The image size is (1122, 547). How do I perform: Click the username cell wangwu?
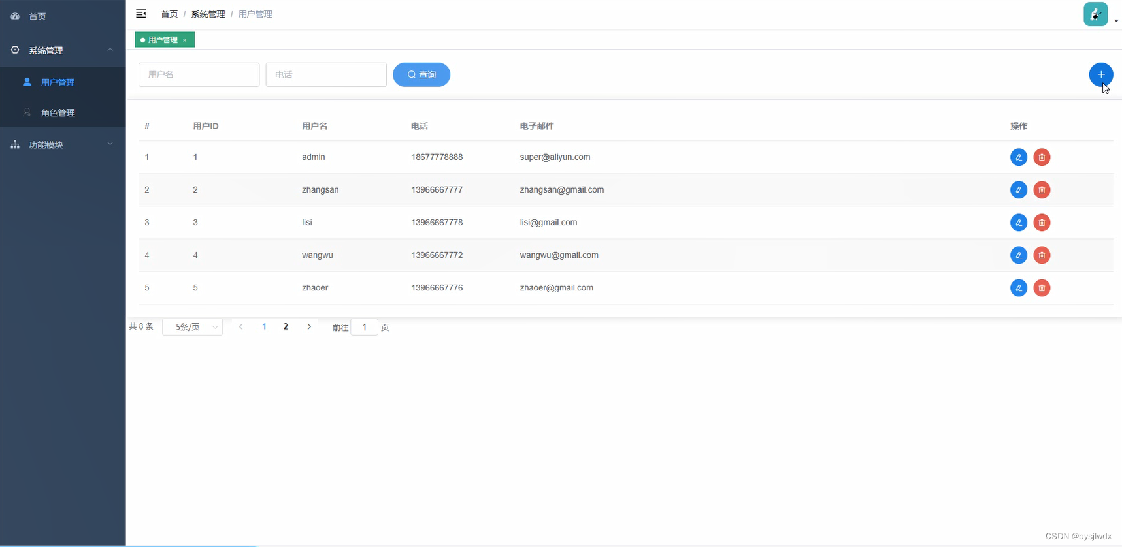(318, 255)
